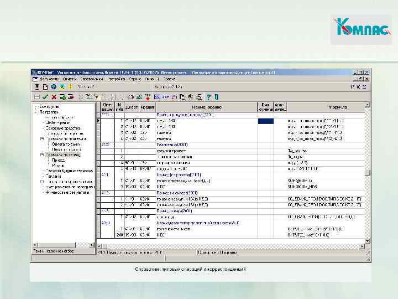This screenshot has width=398, height=299.
Task: Click the yellow icon in upper toolbar
Action: (x=71, y=87)
